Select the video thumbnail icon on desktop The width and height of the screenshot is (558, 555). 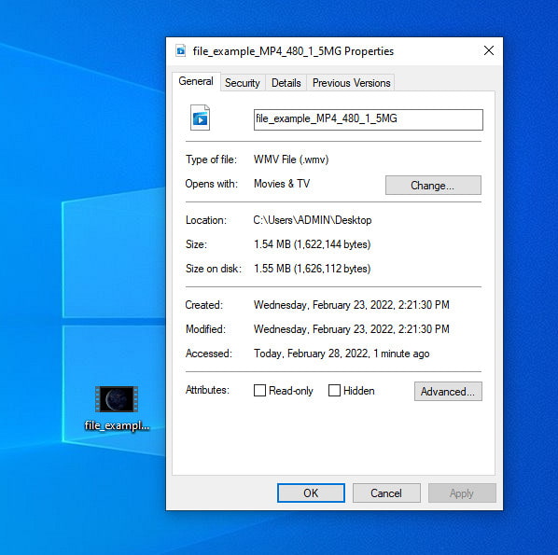(117, 399)
